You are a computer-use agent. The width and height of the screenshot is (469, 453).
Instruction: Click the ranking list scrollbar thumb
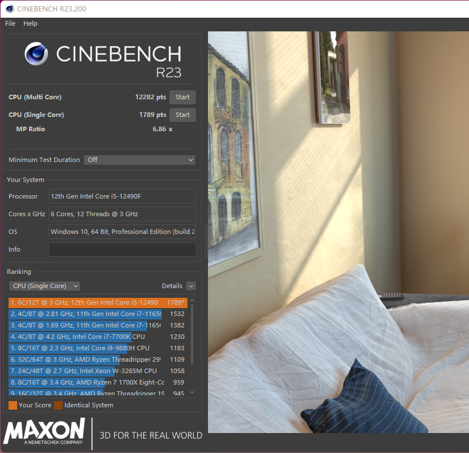(x=192, y=334)
